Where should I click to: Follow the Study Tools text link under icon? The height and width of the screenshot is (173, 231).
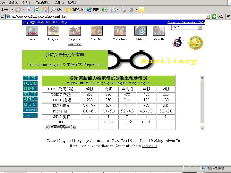[x=120, y=39]
